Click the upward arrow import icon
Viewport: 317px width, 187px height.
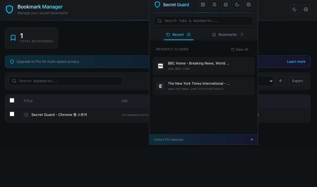280,81
